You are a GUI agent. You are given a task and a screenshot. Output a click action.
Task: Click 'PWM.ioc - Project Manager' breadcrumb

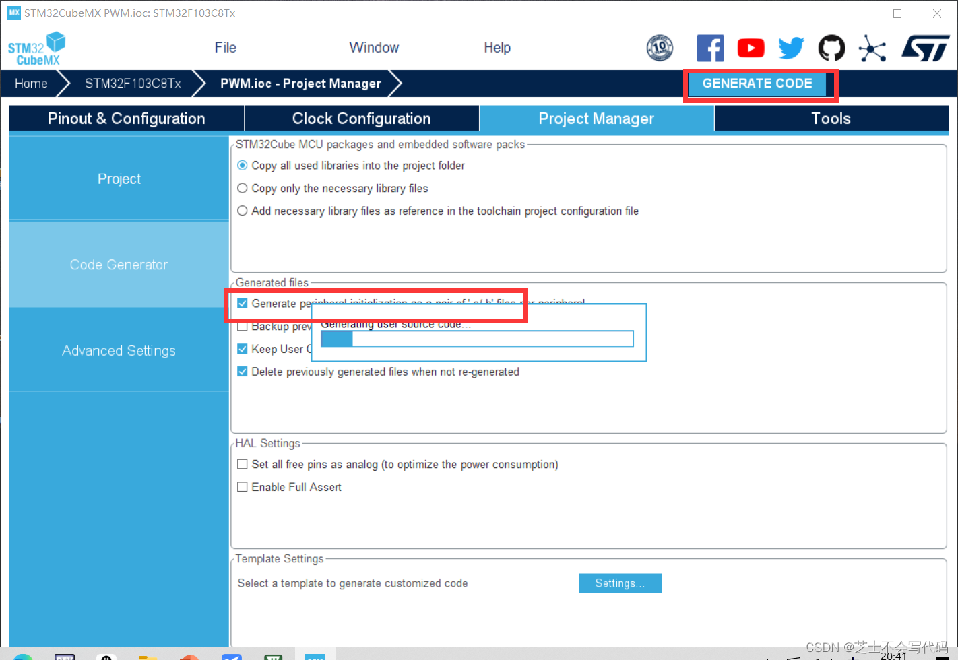tap(300, 84)
